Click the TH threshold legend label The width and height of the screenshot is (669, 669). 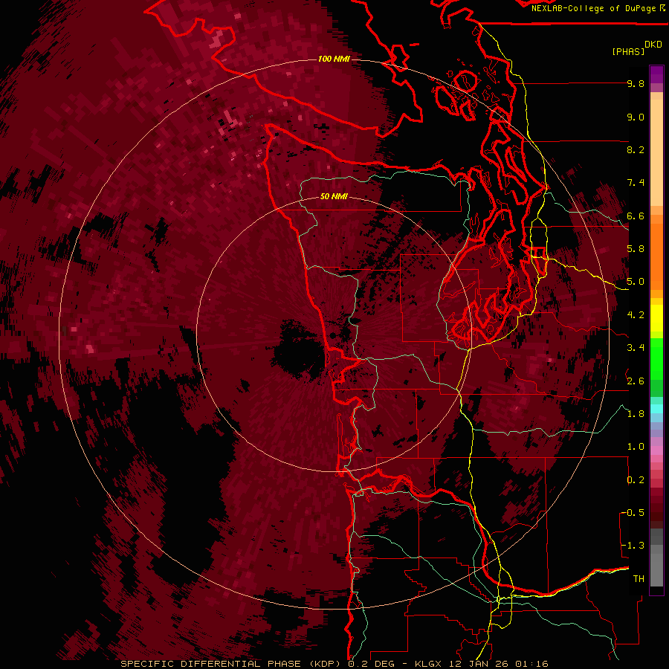click(x=639, y=579)
